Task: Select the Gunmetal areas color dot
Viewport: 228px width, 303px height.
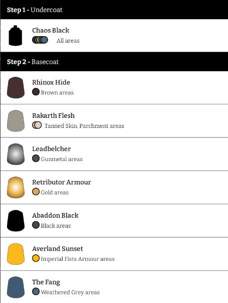Action: point(36,158)
